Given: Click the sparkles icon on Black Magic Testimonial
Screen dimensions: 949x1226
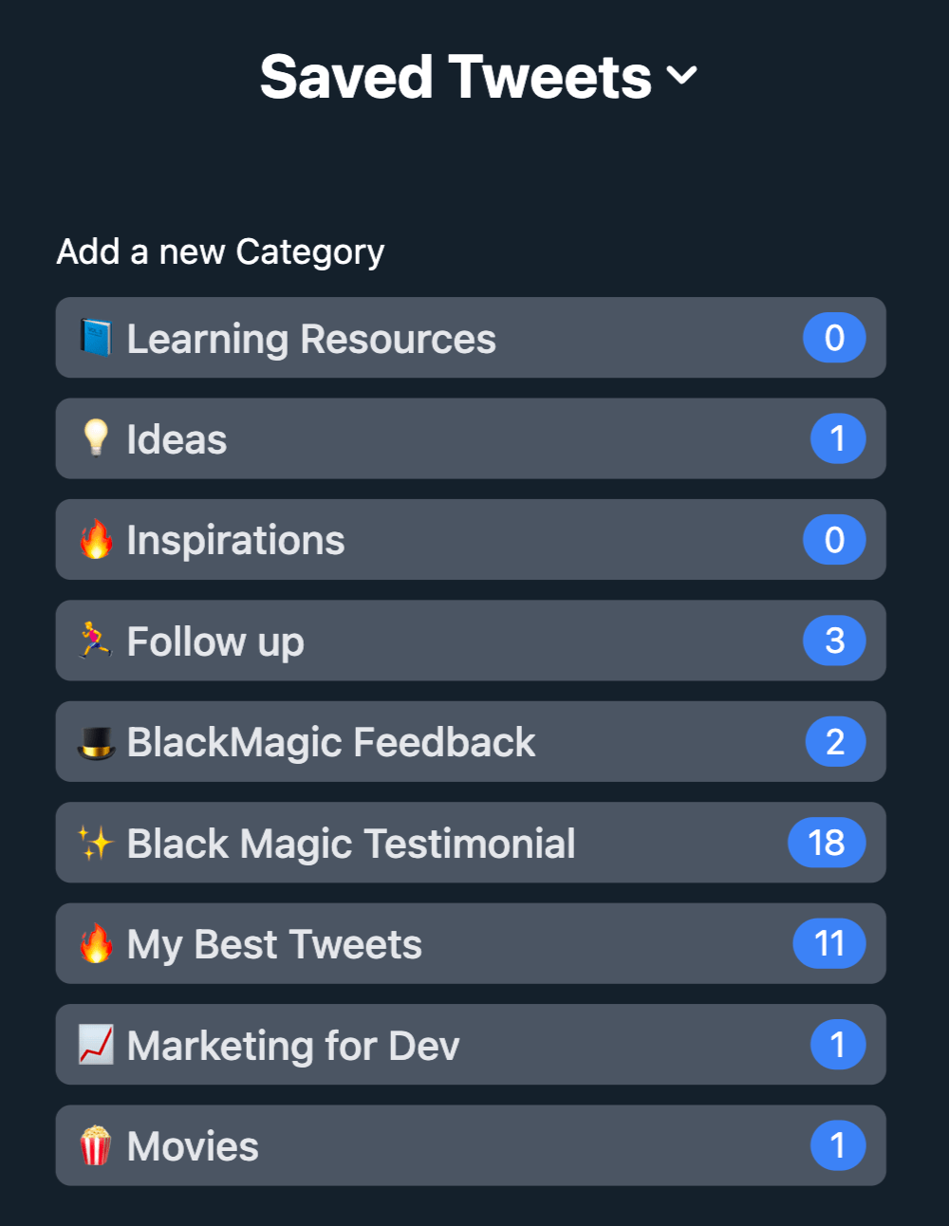Looking at the screenshot, I should [96, 843].
